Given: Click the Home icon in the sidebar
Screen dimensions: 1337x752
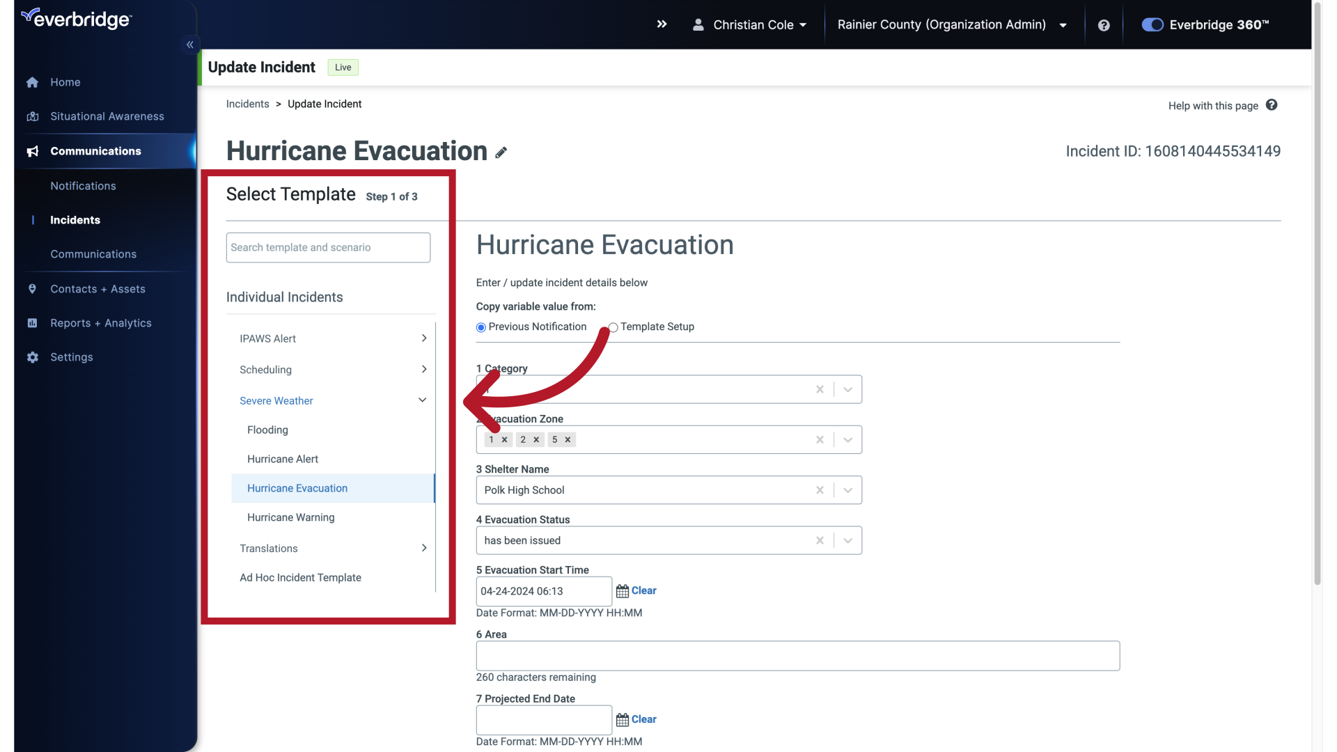Looking at the screenshot, I should click(x=32, y=82).
